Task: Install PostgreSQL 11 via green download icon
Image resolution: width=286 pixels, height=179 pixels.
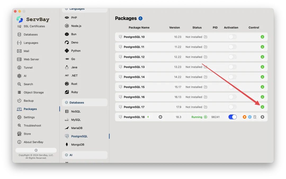Action: (x=262, y=47)
